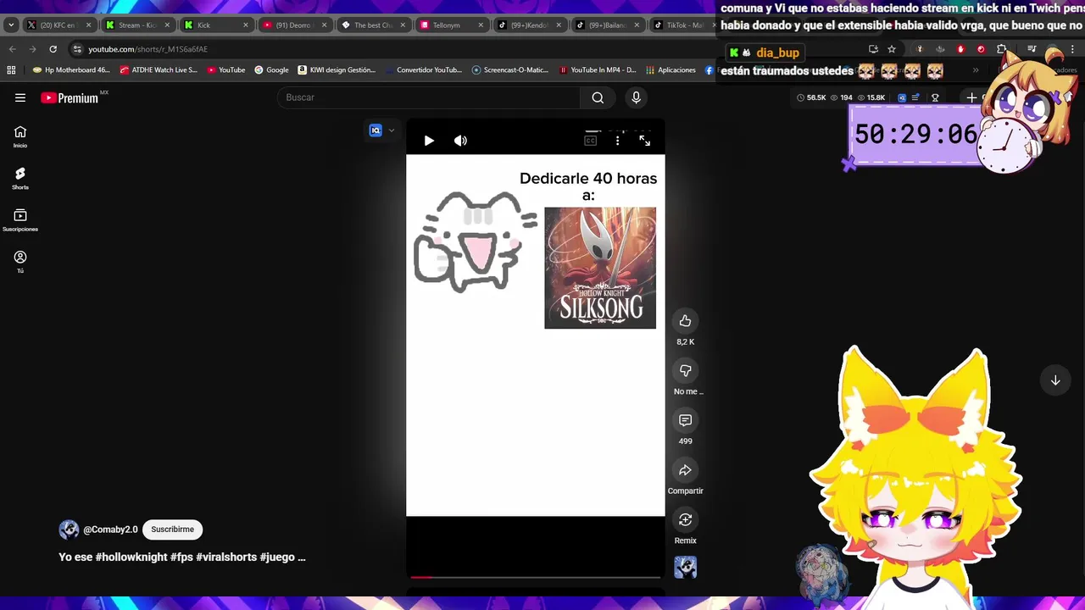Open the 'KIWI design Gestión...' bookmark
This screenshot has width=1085, height=610.
click(x=337, y=70)
